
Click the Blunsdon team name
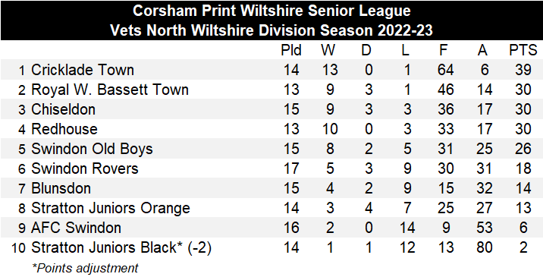click(x=61, y=189)
